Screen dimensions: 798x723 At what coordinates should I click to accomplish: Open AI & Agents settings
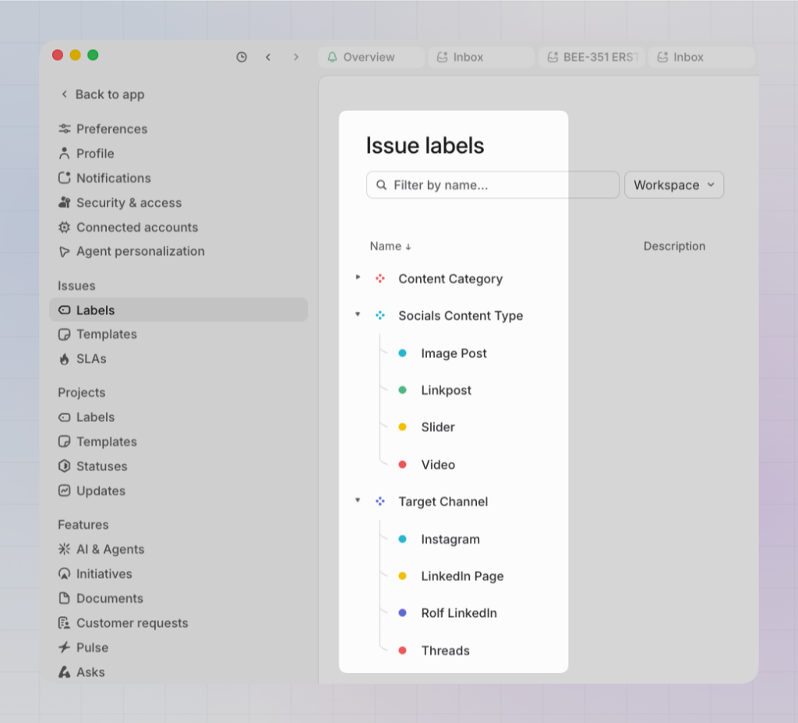click(110, 549)
